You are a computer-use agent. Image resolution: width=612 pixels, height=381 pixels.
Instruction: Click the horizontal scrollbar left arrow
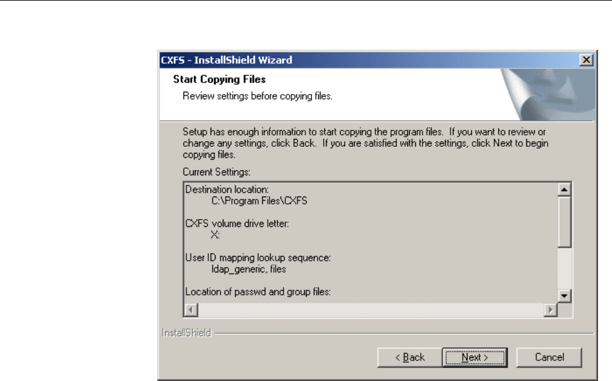coord(191,310)
